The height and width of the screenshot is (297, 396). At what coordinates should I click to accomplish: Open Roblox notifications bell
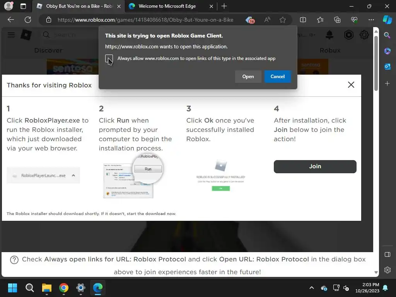point(329,35)
